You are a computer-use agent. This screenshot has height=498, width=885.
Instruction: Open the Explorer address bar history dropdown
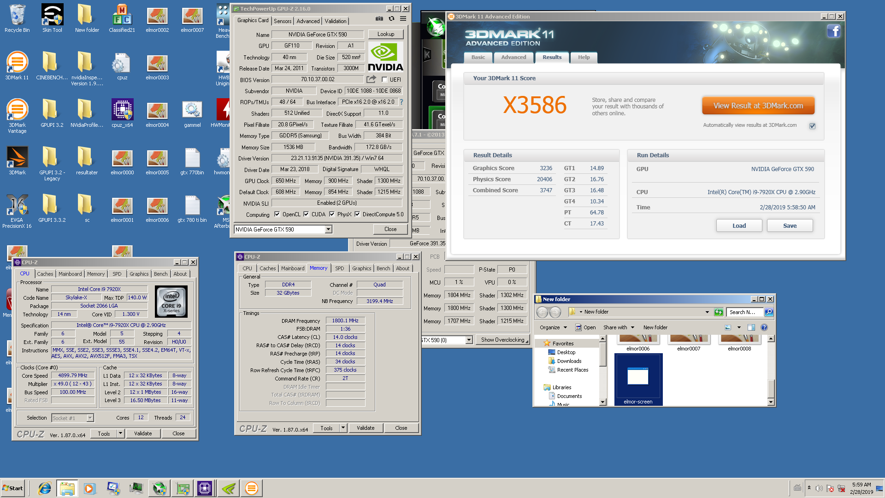707,312
